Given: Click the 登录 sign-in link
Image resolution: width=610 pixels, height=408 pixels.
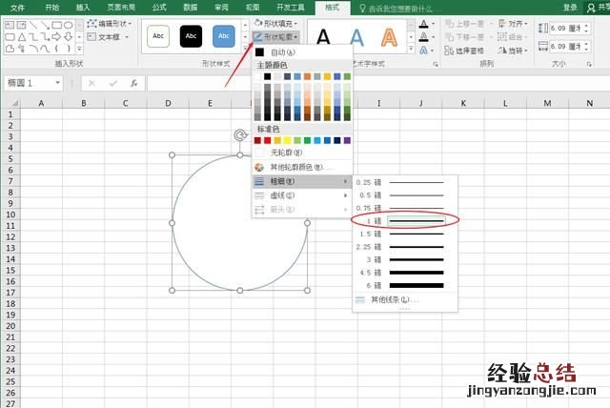Looking at the screenshot, I should click(x=570, y=8).
